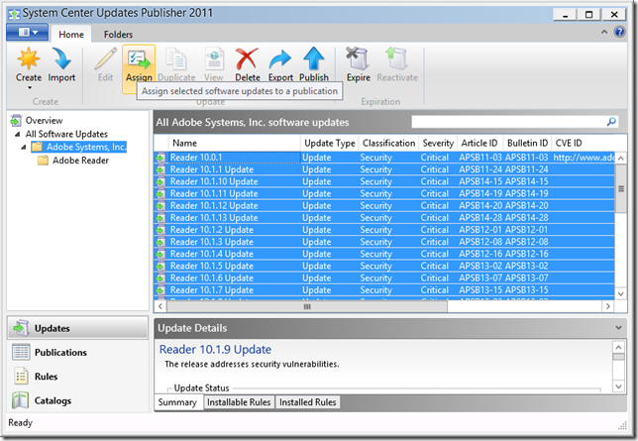638x441 pixels.
Task: Click the Updates workspace icon
Action: coord(21,328)
